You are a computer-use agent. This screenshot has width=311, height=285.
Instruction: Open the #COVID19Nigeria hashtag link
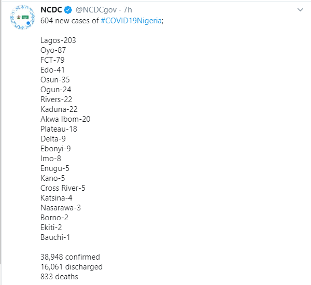(x=131, y=21)
